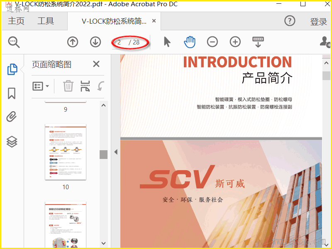Zoom out with the minus button

point(212,42)
